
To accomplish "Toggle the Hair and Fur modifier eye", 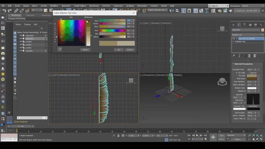I will pos(234,38).
